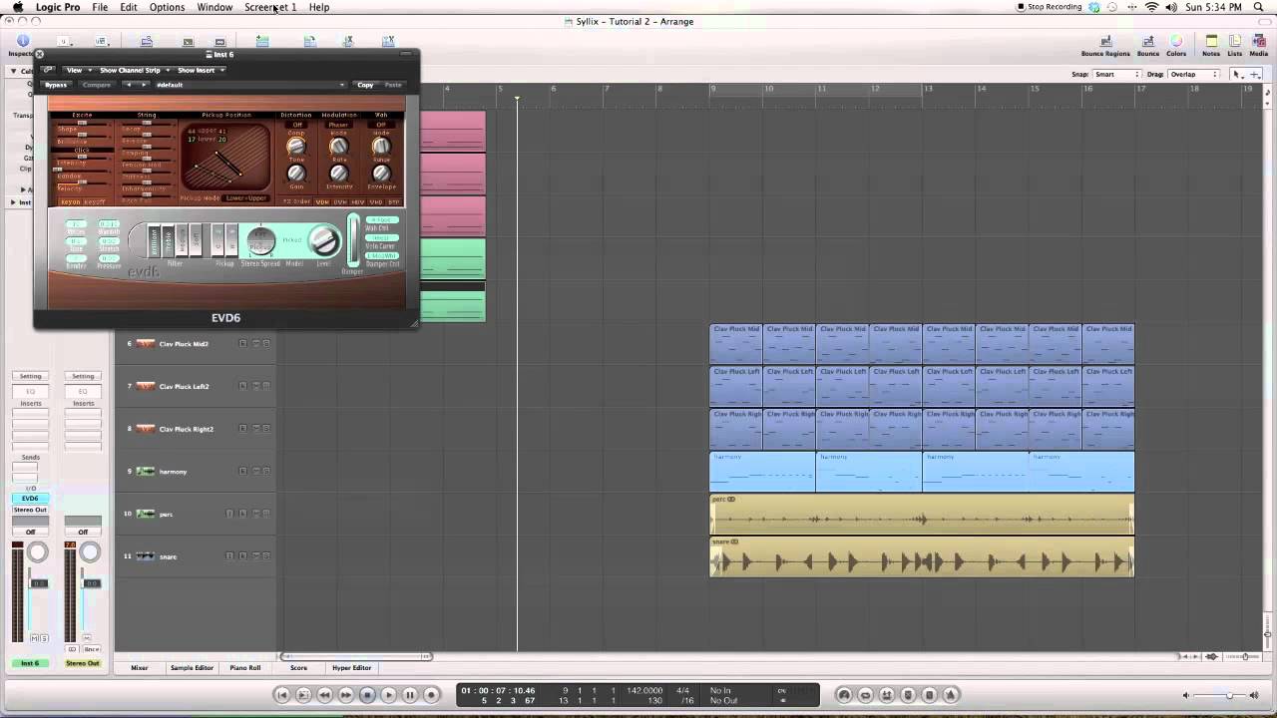This screenshot has width=1277, height=718.
Task: Open the Show Channel Strip dropdown
Action: (x=134, y=70)
